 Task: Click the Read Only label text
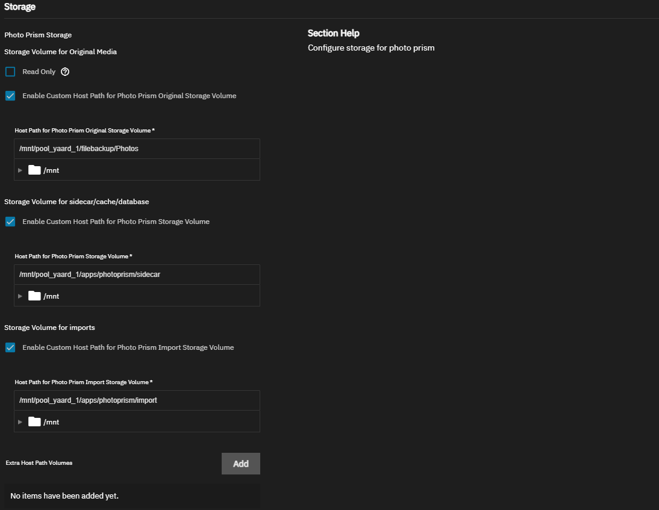[39, 72]
